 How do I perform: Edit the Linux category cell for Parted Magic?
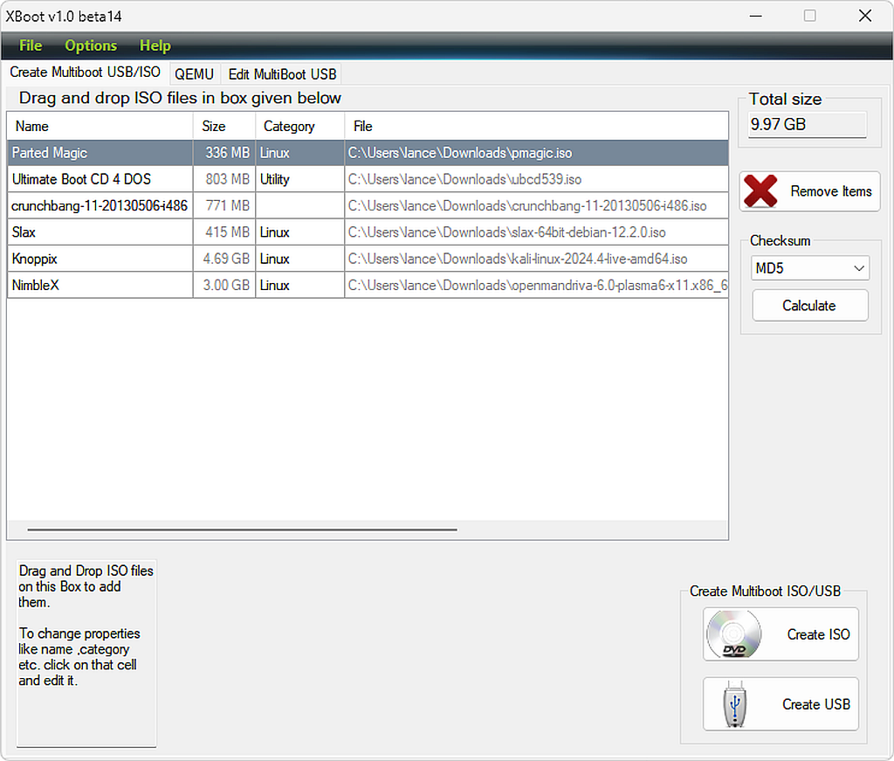[x=300, y=153]
